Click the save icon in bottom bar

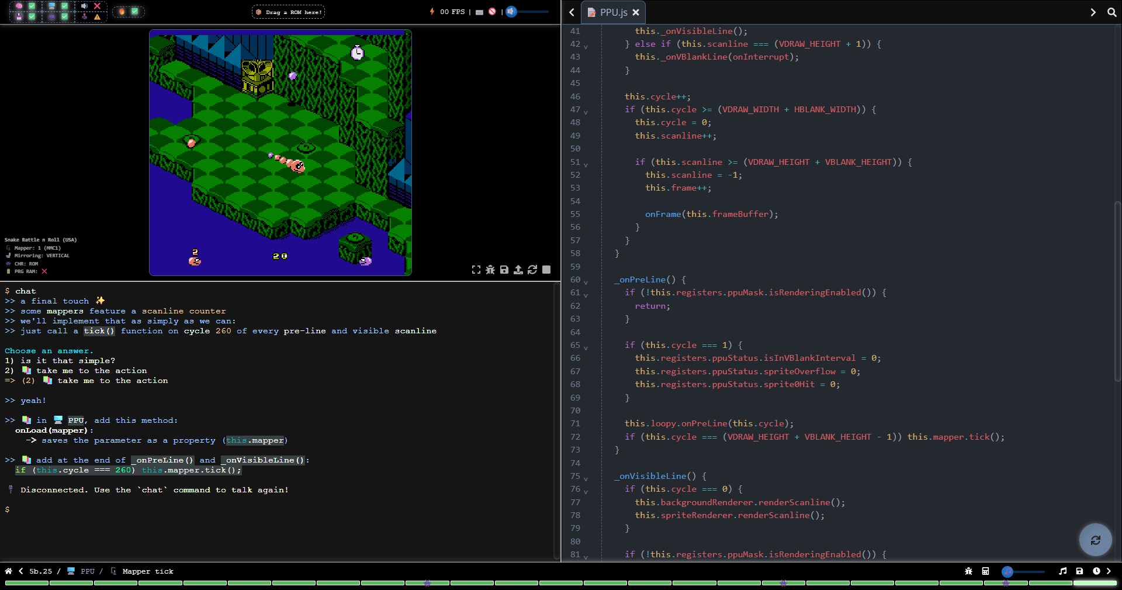tap(1079, 571)
